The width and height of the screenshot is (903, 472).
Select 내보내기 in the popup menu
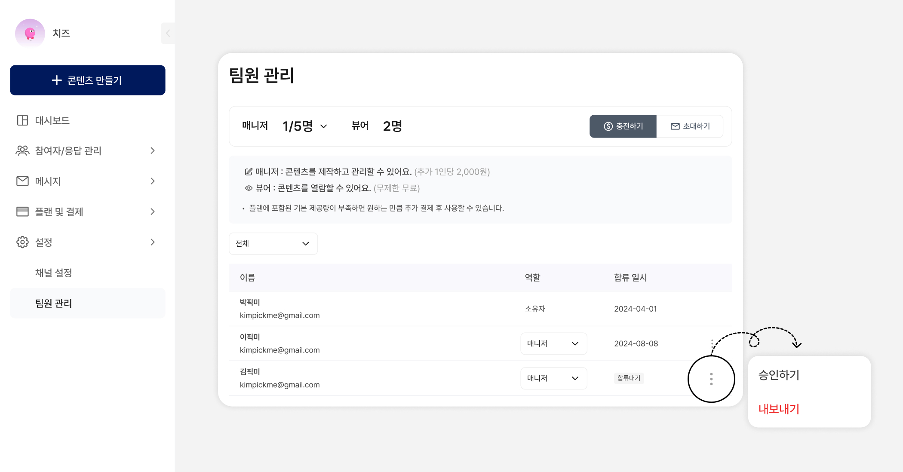coord(779,409)
